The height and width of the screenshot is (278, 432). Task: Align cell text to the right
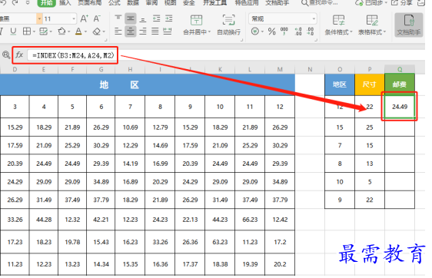click(143, 31)
